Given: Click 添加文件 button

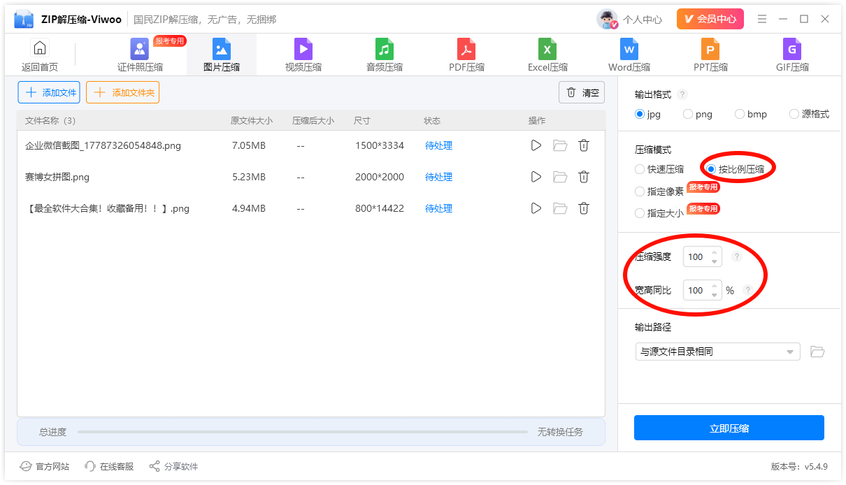Looking at the screenshot, I should [49, 92].
